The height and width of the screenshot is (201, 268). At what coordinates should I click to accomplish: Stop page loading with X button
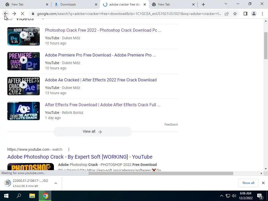click(x=23, y=14)
